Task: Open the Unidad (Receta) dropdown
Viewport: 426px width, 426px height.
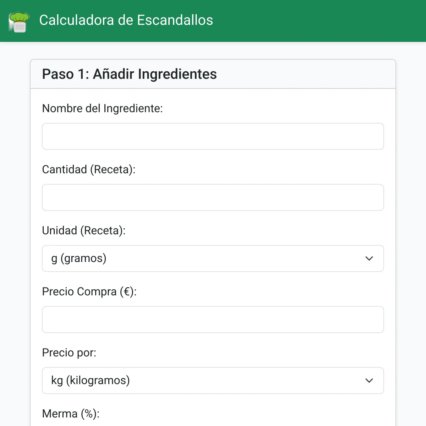Action: tap(213, 258)
